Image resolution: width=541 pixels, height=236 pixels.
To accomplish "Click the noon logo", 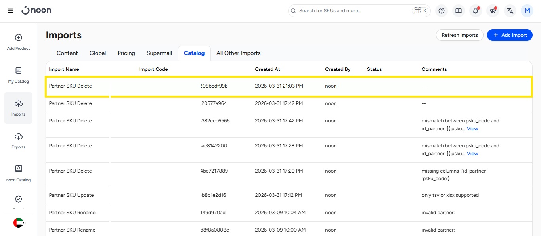I will [36, 11].
